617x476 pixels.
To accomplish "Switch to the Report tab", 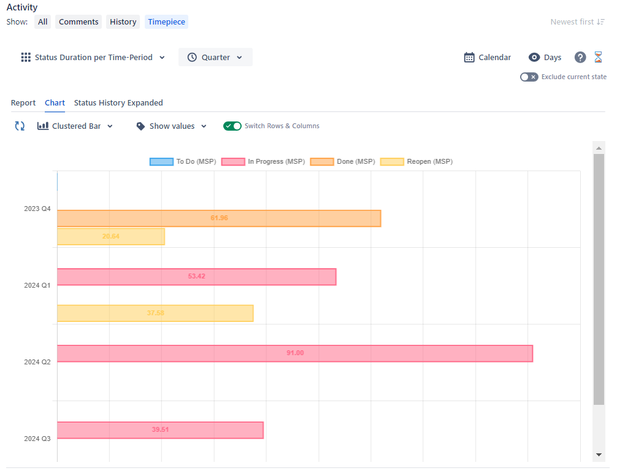I will pos(23,102).
